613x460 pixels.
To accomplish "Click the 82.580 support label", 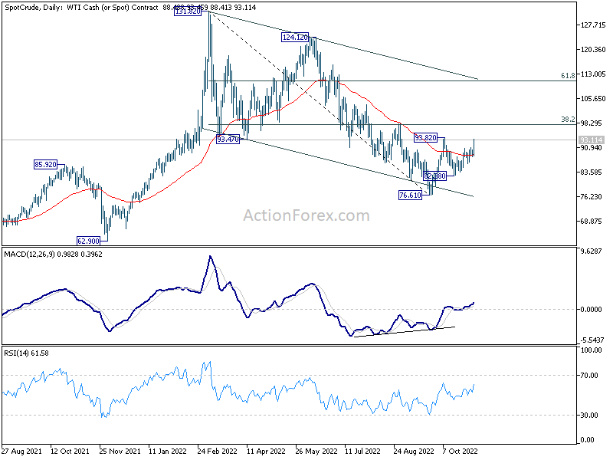I will tap(434, 176).
